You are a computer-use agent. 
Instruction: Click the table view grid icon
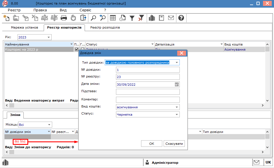point(113,18)
